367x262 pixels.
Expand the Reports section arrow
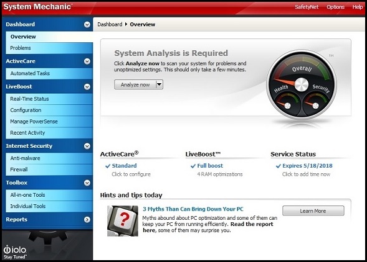tap(87, 220)
